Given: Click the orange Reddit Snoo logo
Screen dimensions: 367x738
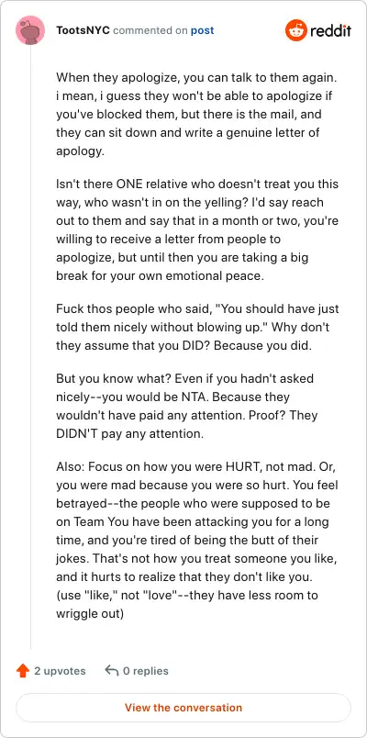Looking at the screenshot, I should pyautogui.click(x=296, y=30).
